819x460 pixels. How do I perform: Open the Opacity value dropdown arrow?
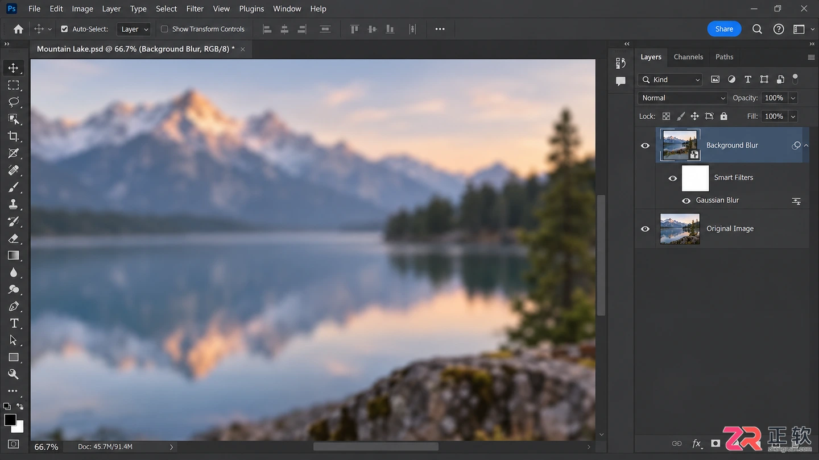click(793, 98)
